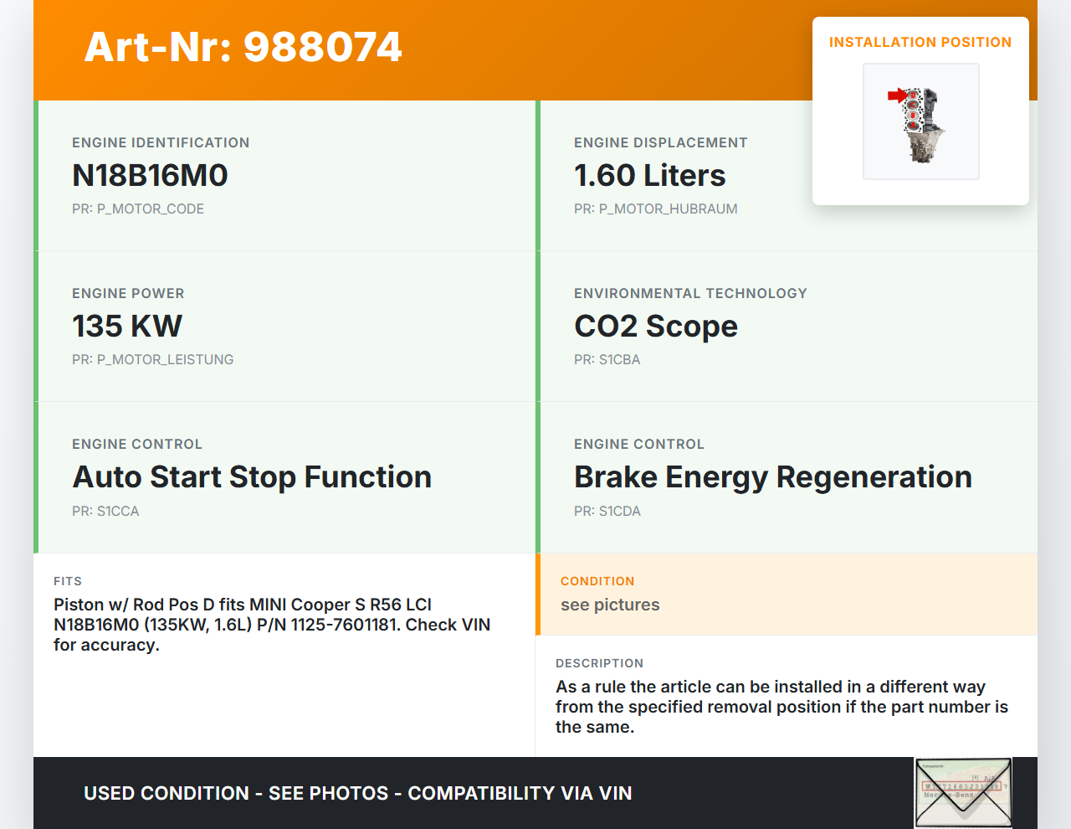
Task: Click the Used Condition footer banner text
Action: 357,793
